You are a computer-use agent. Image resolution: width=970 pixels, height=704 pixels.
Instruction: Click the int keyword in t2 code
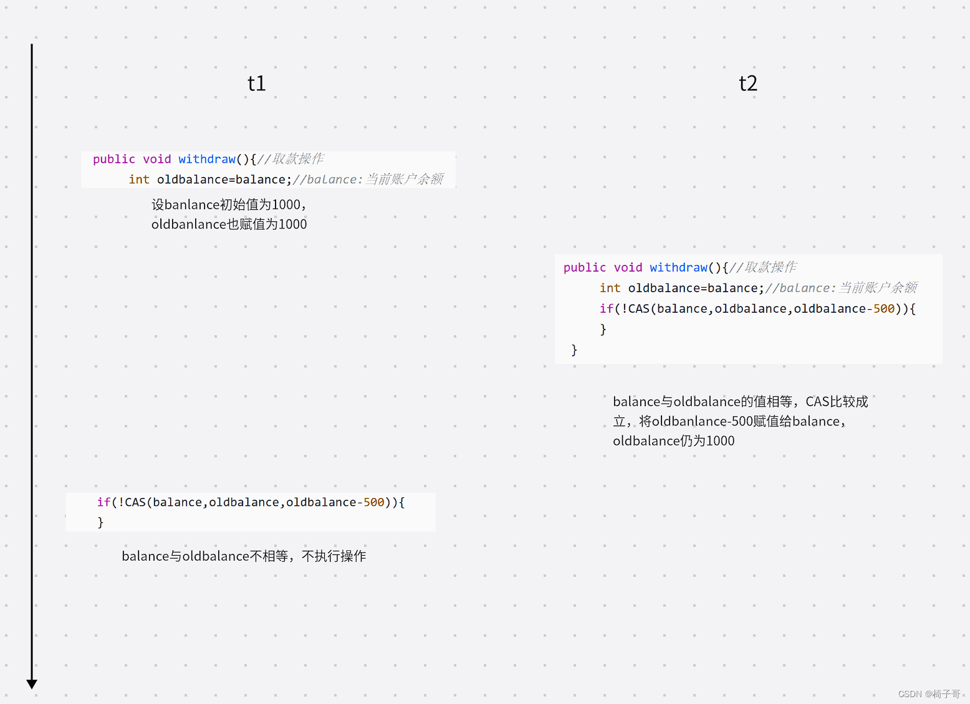point(610,288)
